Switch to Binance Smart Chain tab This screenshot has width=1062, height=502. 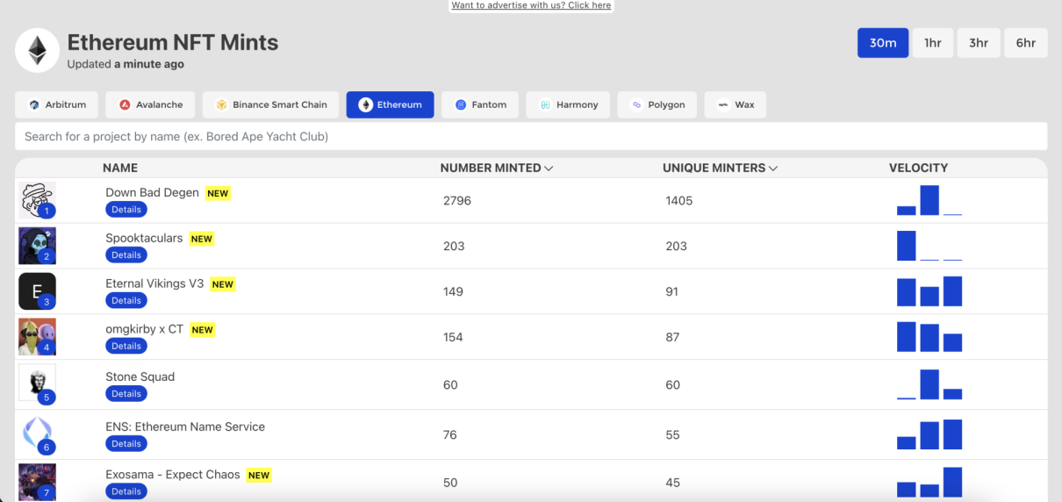pos(270,104)
